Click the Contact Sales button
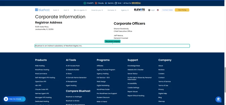 (168, 10)
